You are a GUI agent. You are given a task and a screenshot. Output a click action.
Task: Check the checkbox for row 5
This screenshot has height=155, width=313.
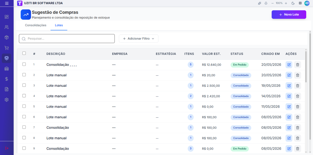click(24, 106)
